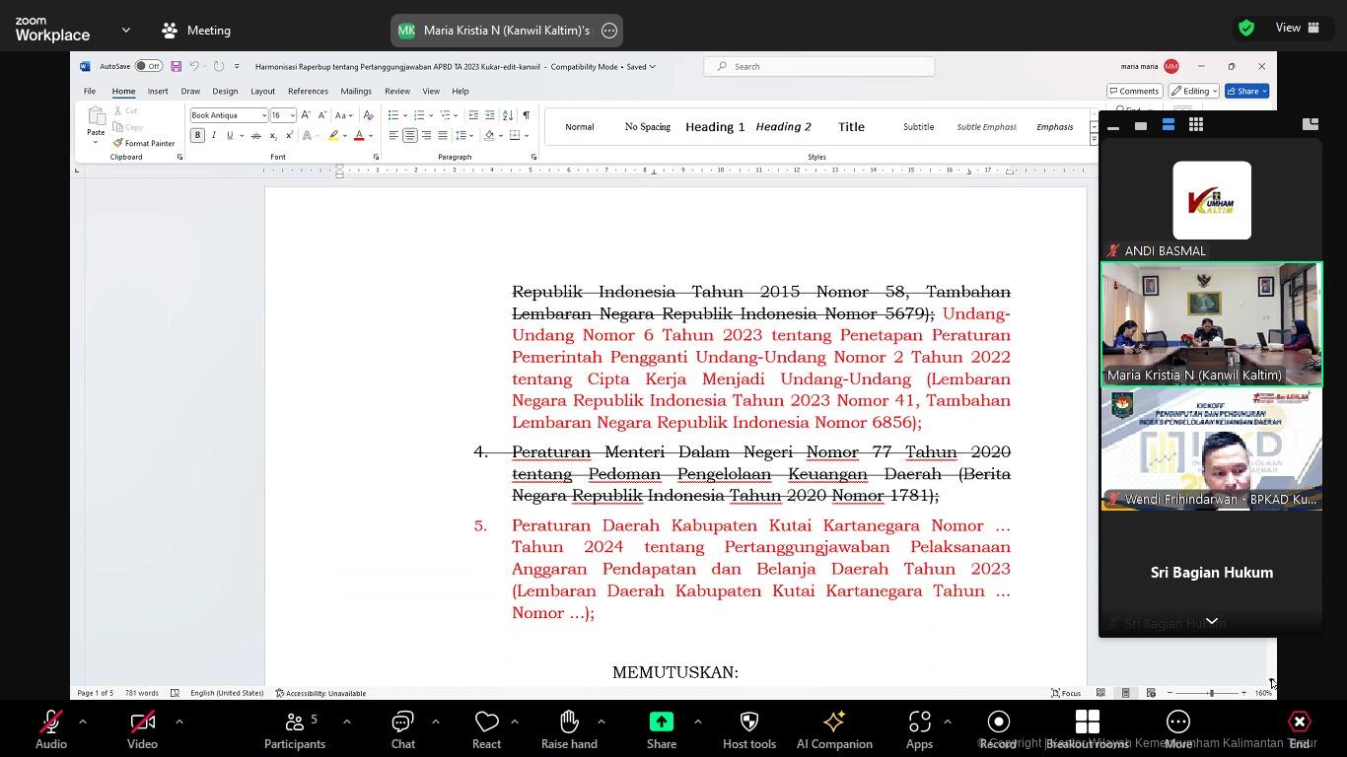Click Zoom Share screen button
1347x757 pixels.
click(662, 730)
